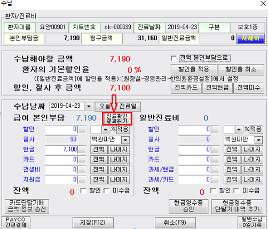Image resolution: width=268 pixels, height=229 pixels.
Task: Click 전액 button on the 카드 row left side
Action: 99,160
